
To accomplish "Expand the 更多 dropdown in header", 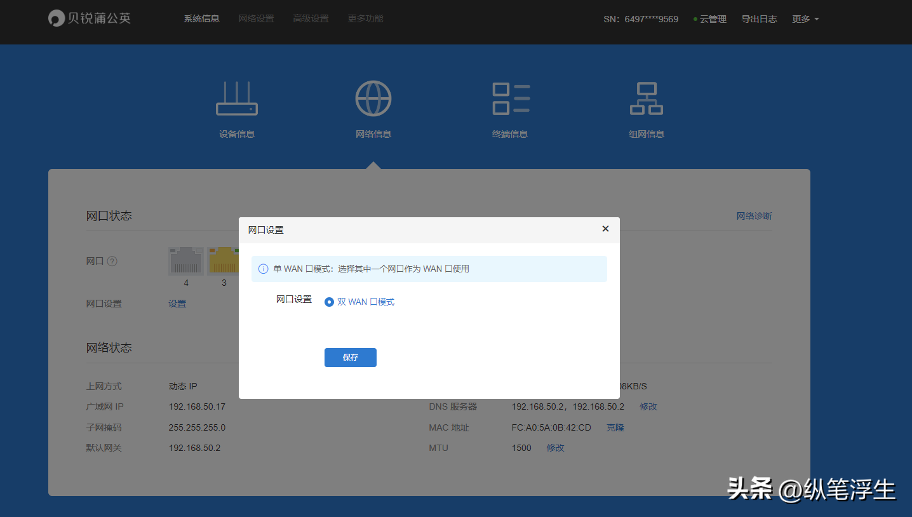I will [805, 19].
